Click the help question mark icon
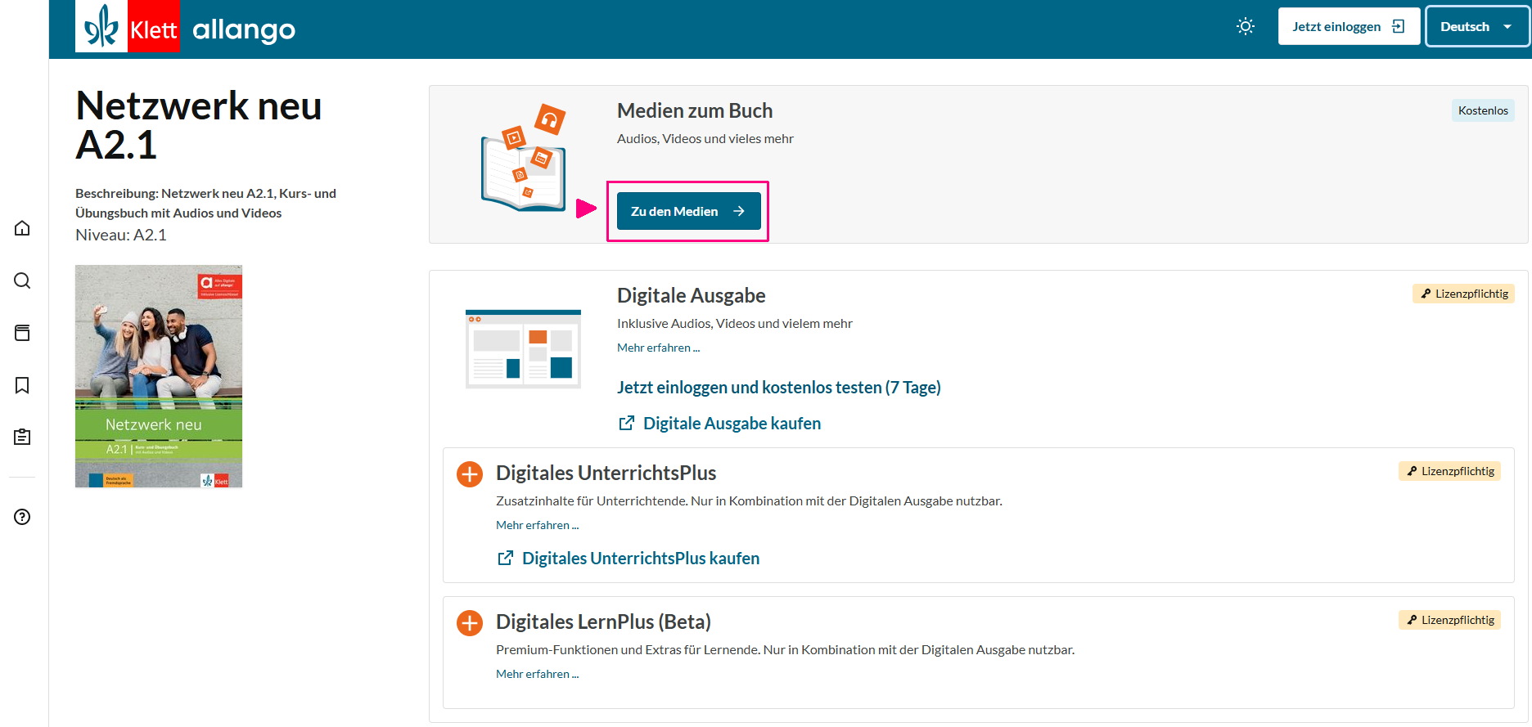The width and height of the screenshot is (1532, 727). click(x=22, y=517)
